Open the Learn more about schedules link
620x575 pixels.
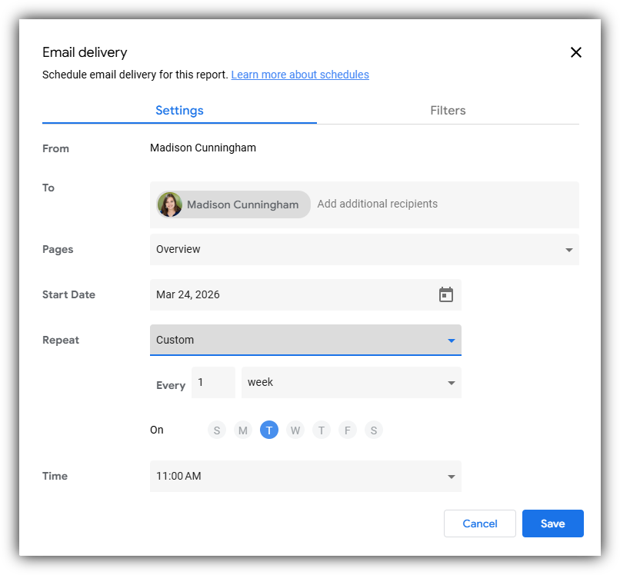[300, 75]
